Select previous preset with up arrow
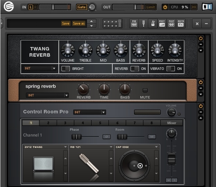The image size is (216, 187). point(91,21)
